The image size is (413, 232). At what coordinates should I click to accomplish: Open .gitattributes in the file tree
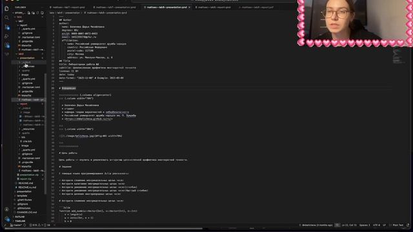pos(25,200)
